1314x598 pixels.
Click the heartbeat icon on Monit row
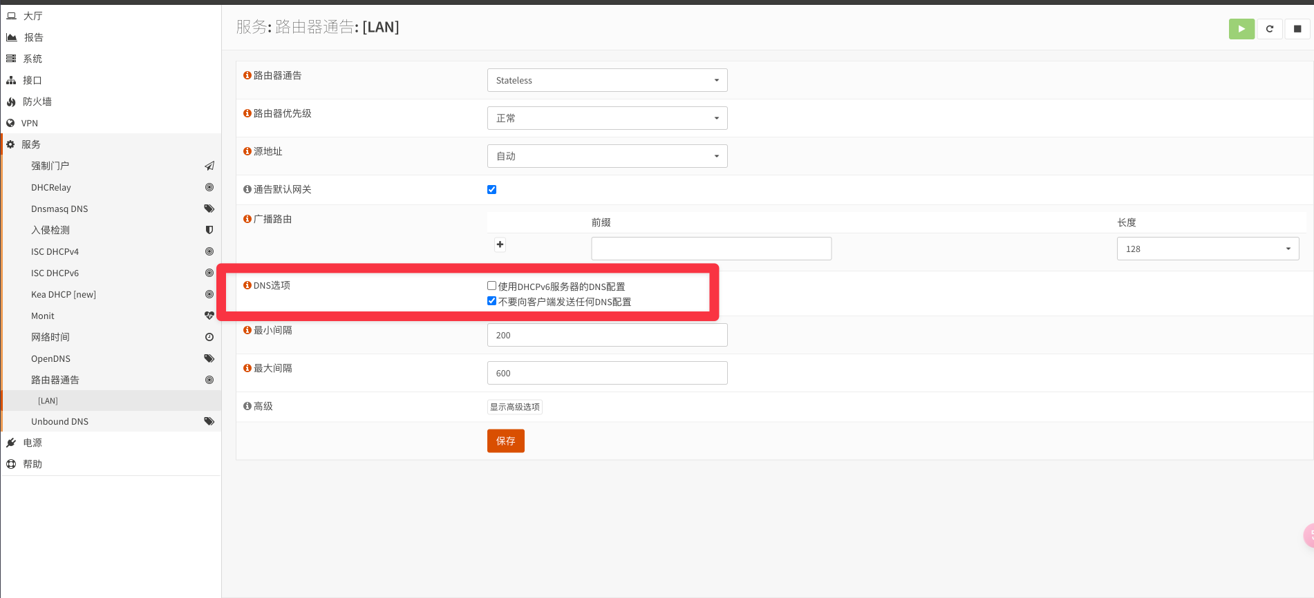coord(209,316)
